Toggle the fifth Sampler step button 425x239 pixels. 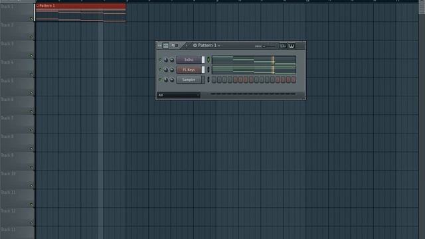235,80
